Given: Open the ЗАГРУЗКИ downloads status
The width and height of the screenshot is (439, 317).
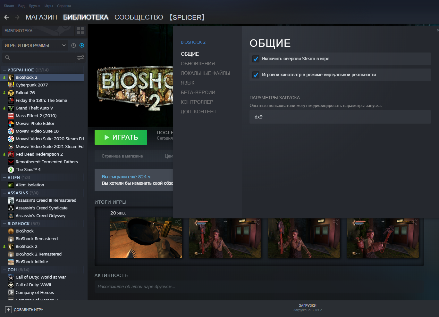Looking at the screenshot, I should pos(308,308).
